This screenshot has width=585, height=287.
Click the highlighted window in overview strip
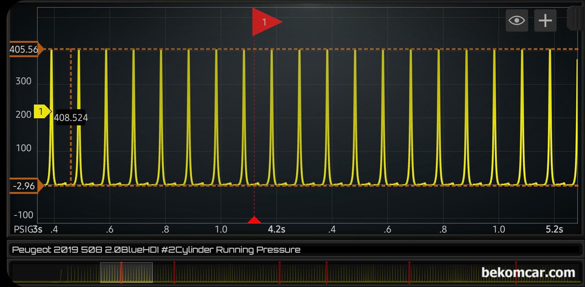(126, 272)
